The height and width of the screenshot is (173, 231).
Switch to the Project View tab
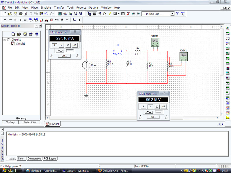pos(29,122)
